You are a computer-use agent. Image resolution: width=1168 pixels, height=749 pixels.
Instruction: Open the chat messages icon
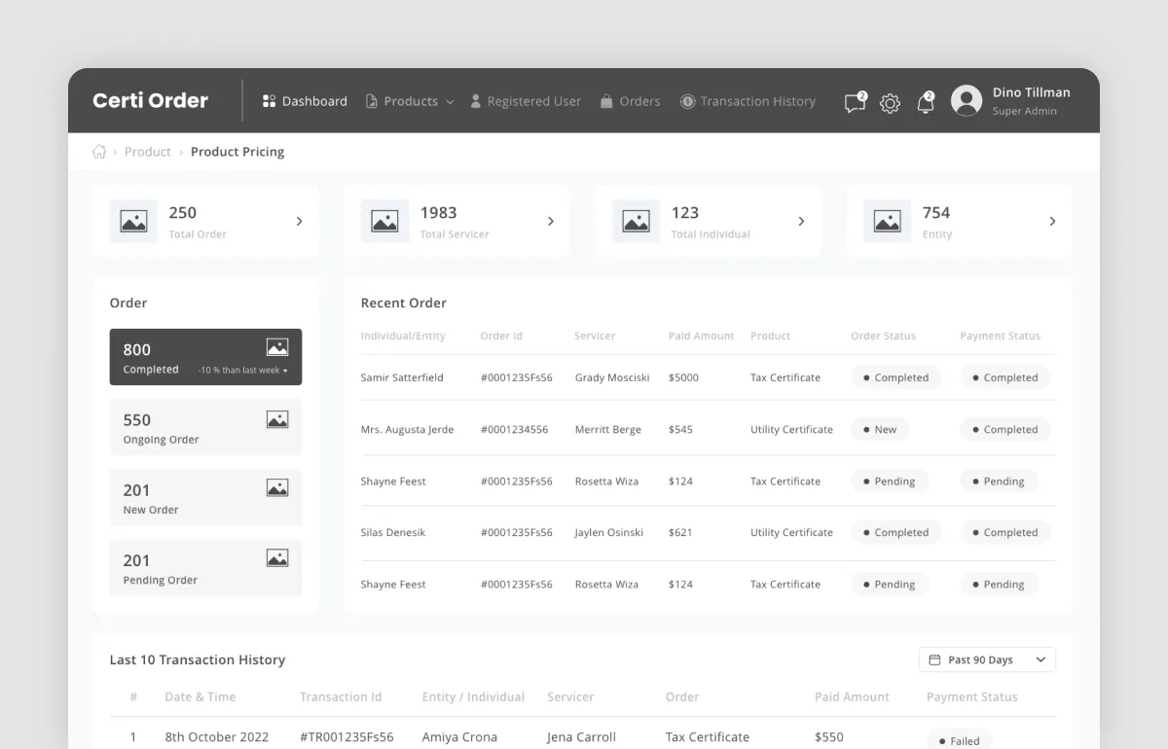click(855, 102)
